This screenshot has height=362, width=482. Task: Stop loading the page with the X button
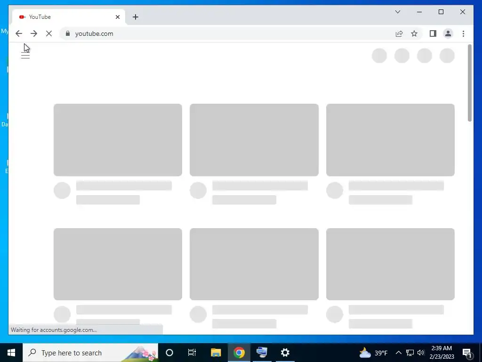(49, 33)
